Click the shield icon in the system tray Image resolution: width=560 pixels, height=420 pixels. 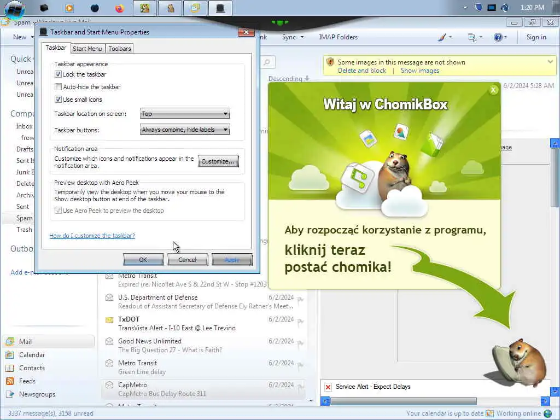[x=478, y=8]
